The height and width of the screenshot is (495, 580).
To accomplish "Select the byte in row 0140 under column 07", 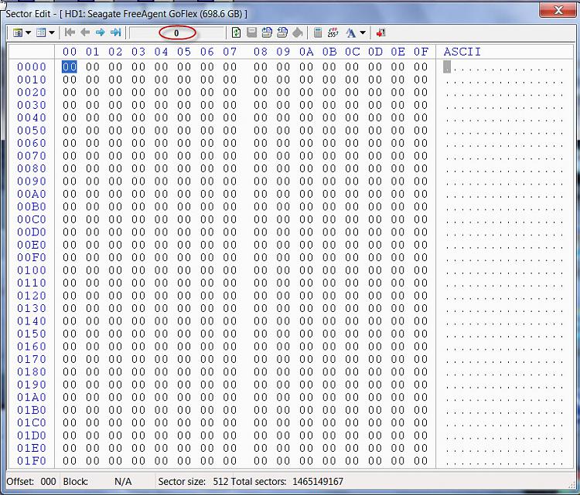I will click(230, 321).
